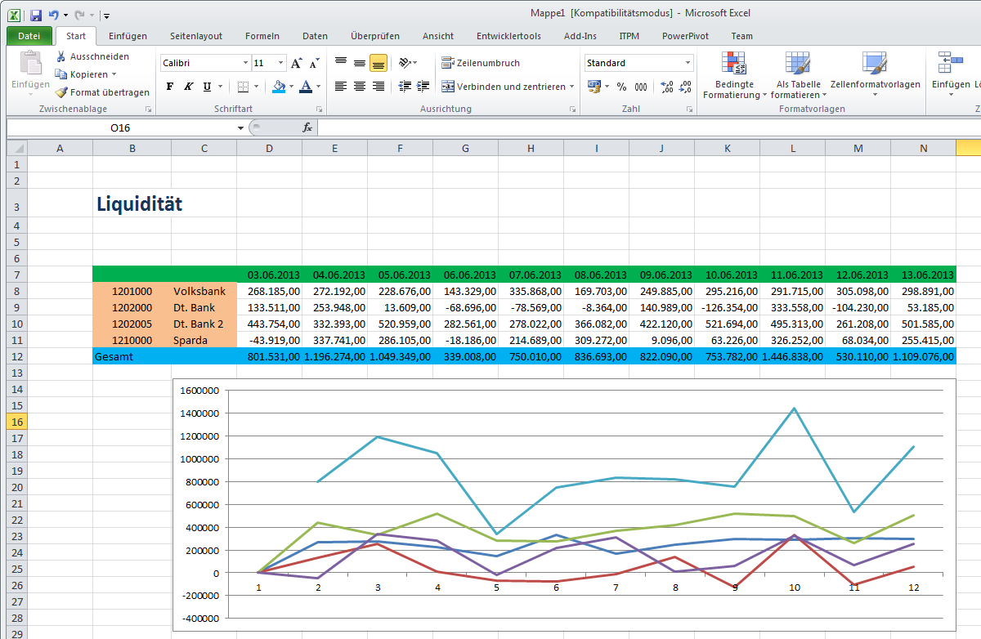Apply thousands separator 000 format
This screenshot has width=981, height=639.
click(x=641, y=87)
